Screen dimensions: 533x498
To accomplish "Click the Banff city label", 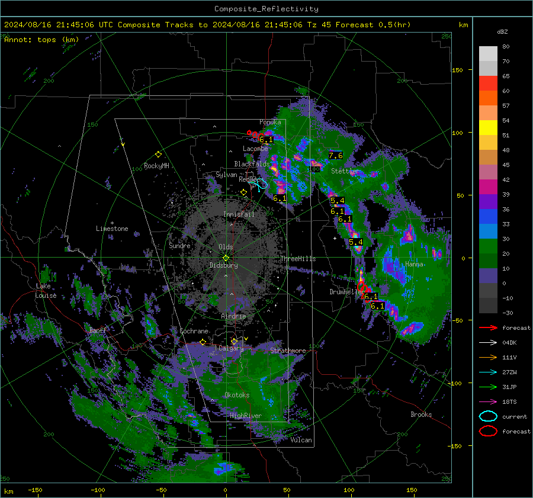I will point(98,330).
